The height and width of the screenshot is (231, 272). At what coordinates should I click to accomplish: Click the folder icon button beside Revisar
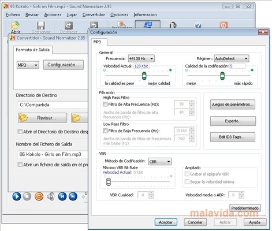point(79,118)
